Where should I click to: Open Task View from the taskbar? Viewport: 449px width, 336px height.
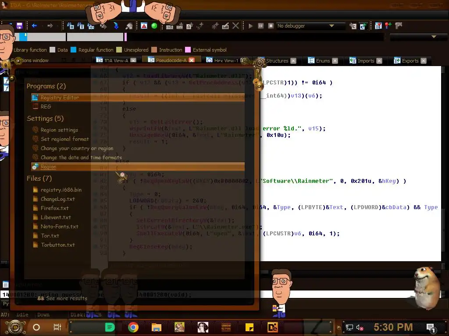(57, 327)
